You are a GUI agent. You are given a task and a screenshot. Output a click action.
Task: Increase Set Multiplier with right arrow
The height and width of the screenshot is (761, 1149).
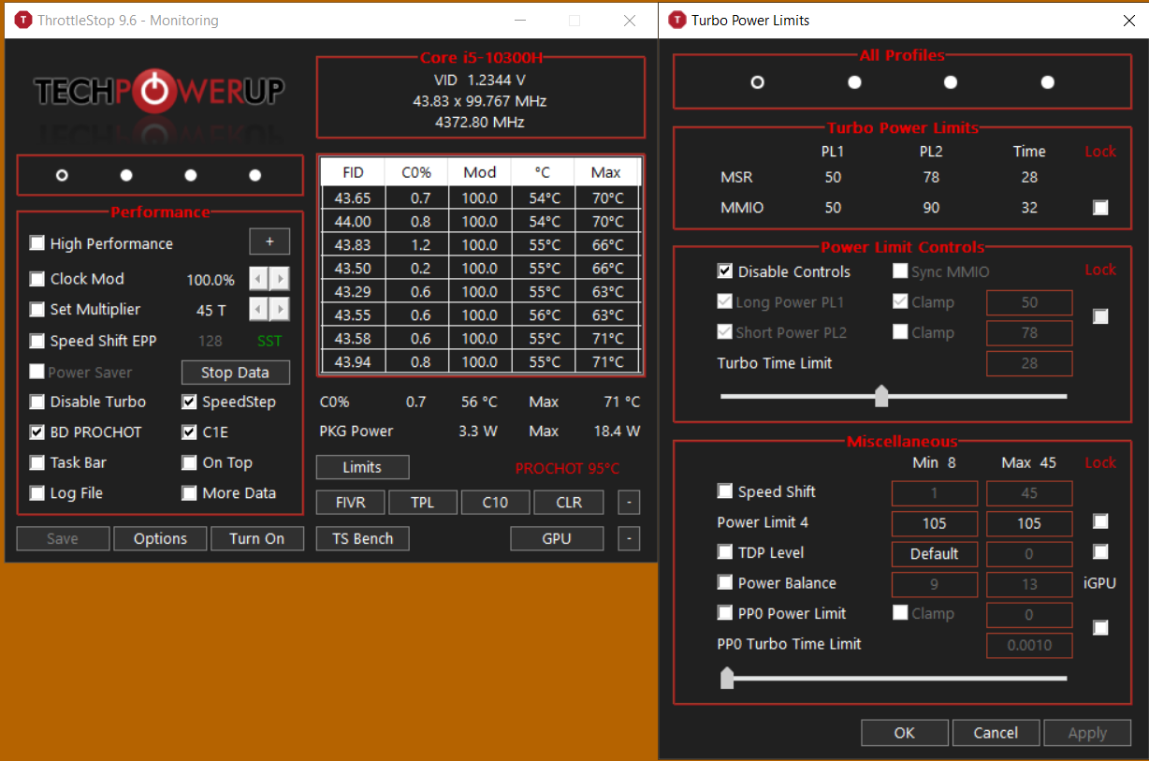[x=279, y=310]
